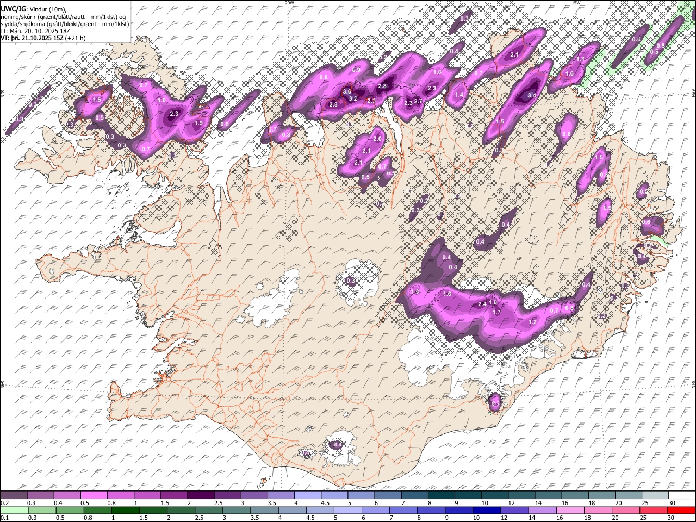Click the 0.2 label on the upper scale
The height and width of the screenshot is (522, 696).
pos(5,503)
